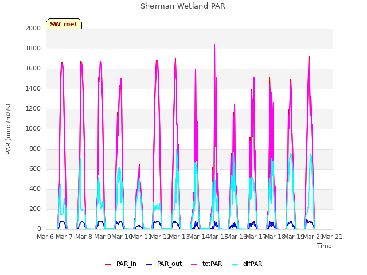Click the 400 y-axis tick label
The image size is (367, 275).
(35, 188)
